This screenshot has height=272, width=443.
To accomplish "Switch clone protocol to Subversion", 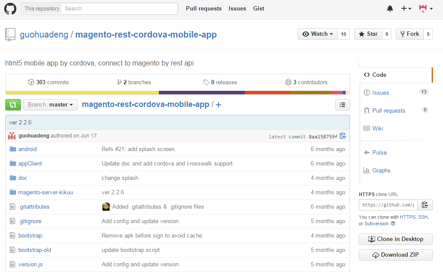I will [377, 224].
